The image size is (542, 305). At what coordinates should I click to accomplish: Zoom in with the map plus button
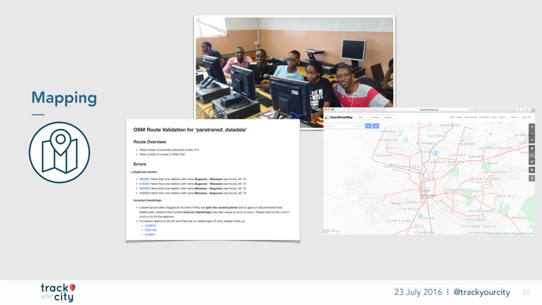click(532, 127)
